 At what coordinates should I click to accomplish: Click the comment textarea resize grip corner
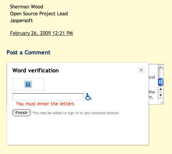click(x=162, y=102)
